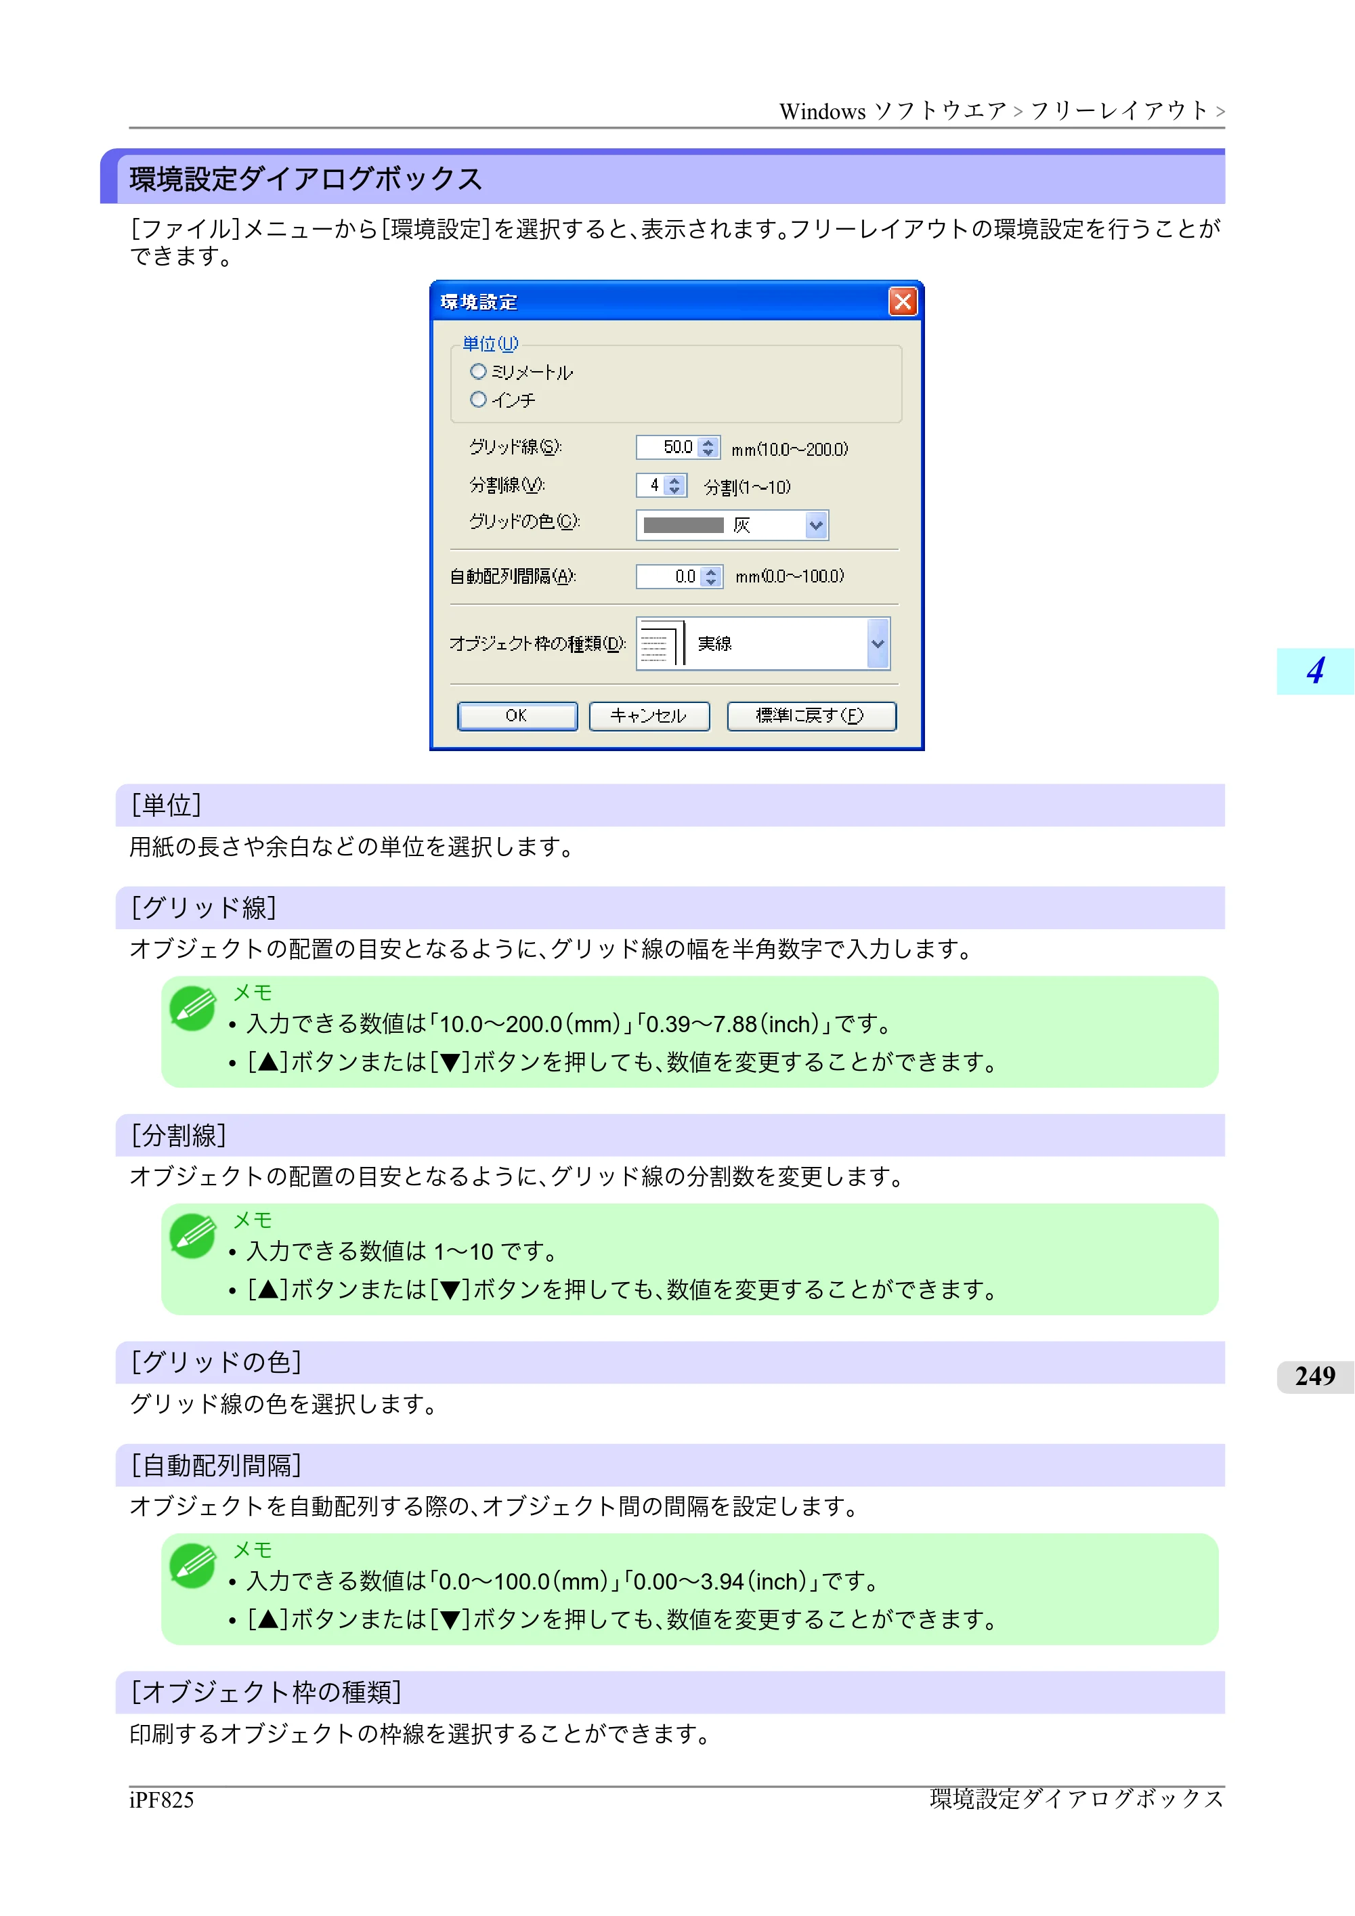Increase グリッド線 value with up arrow
Image resolution: width=1355 pixels, height=1916 pixels.
coord(708,442)
